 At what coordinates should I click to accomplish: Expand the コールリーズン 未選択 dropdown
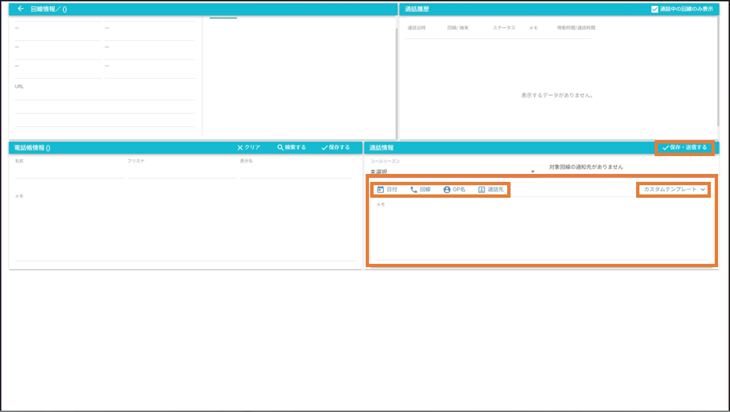453,172
